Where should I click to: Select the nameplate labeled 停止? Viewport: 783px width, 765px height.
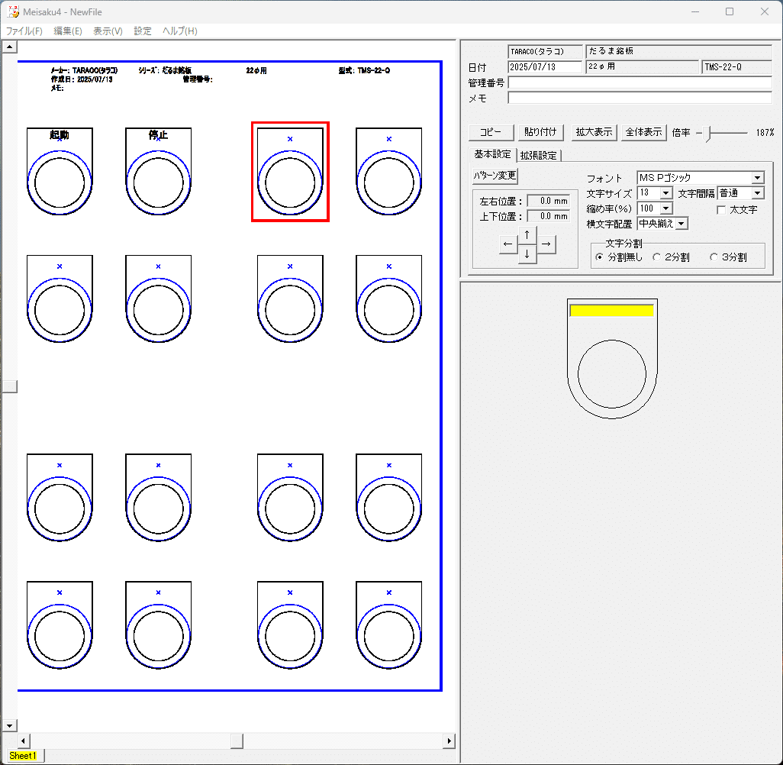158,171
